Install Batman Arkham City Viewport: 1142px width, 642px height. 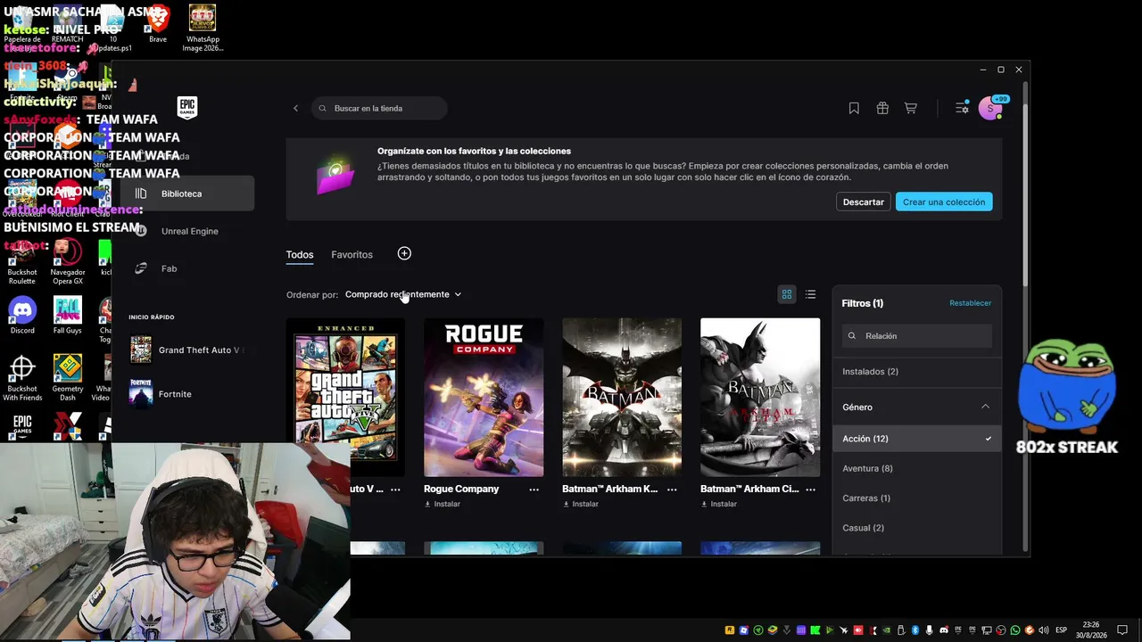click(719, 505)
